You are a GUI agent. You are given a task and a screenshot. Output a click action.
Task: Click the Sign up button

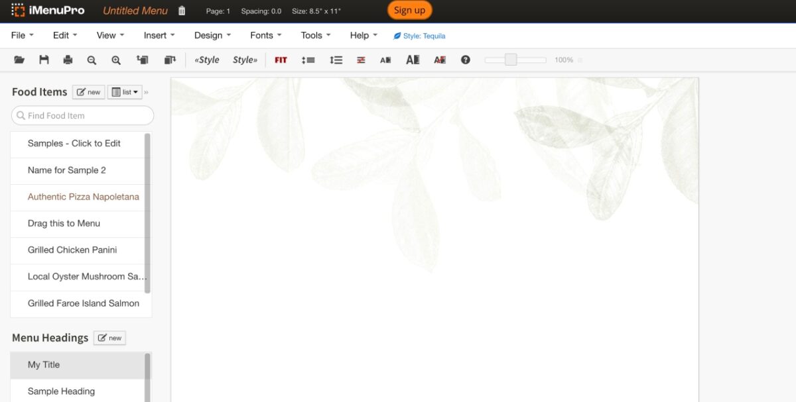pos(409,11)
